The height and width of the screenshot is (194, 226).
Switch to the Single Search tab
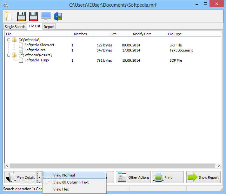click(x=15, y=27)
